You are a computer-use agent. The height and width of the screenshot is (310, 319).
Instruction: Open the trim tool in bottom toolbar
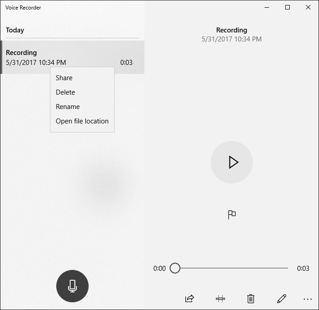click(220, 298)
